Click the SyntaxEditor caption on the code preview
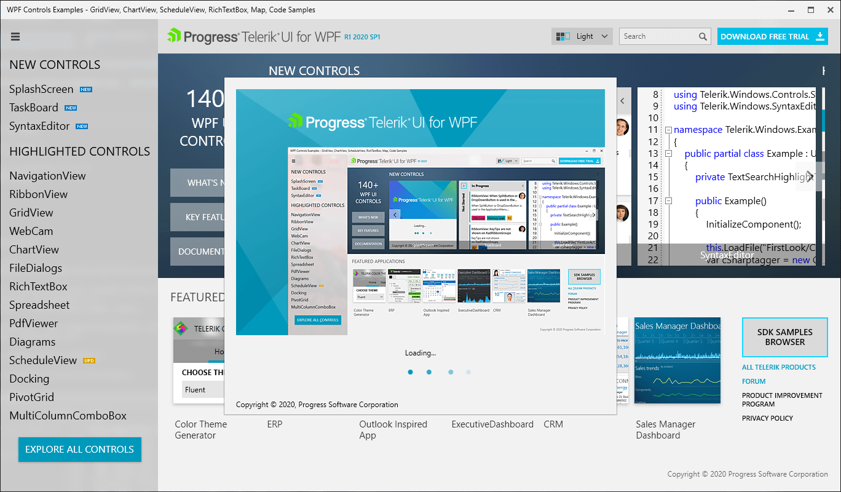This screenshot has width=841, height=492. click(727, 255)
